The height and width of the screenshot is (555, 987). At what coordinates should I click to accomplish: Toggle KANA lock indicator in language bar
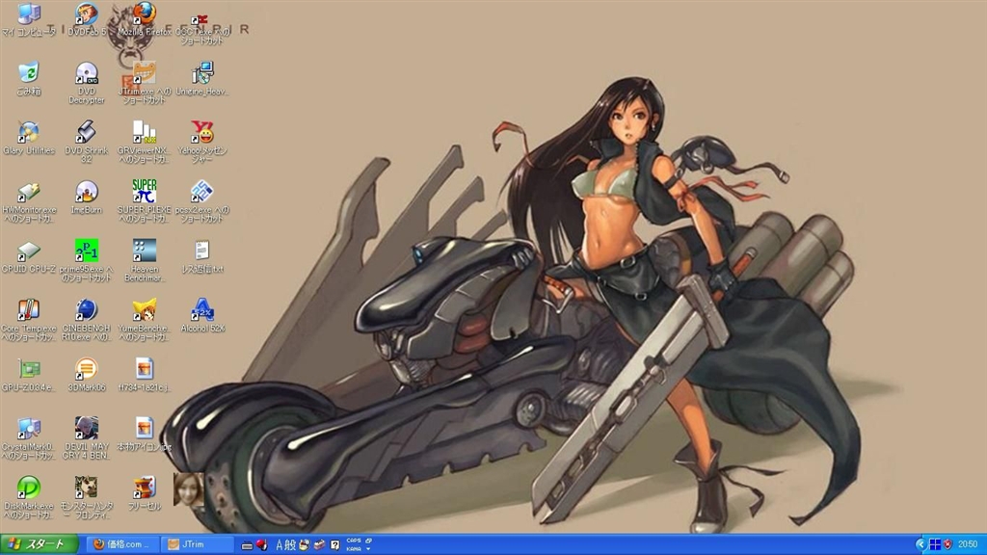(x=354, y=548)
